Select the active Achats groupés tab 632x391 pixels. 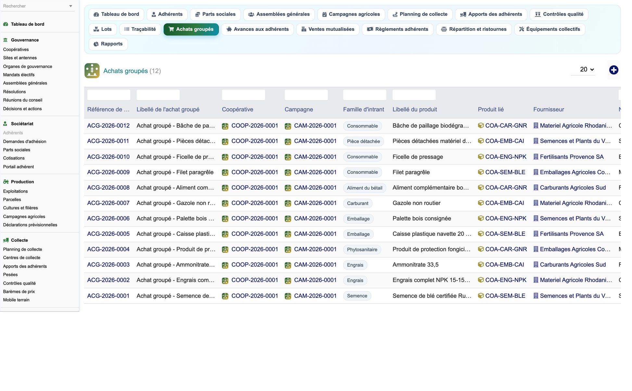[191, 29]
